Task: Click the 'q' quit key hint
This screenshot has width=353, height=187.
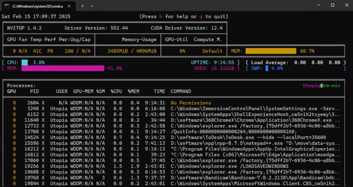Action: click(201, 17)
